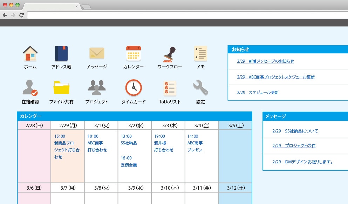Open a new browser tab
This screenshot has height=204, width=348.
click(86, 7)
